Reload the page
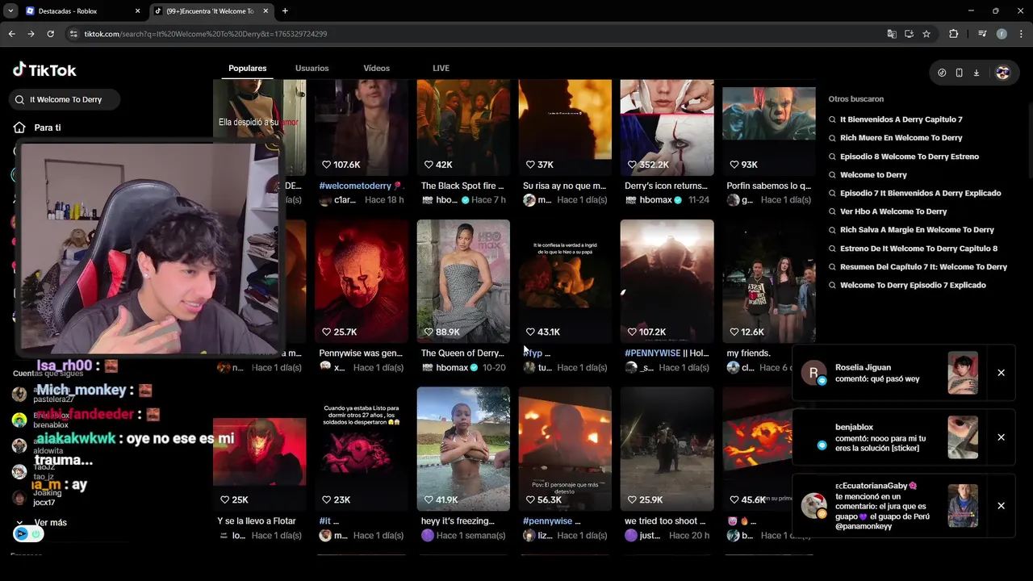Image resolution: width=1033 pixels, height=581 pixels. click(50, 34)
